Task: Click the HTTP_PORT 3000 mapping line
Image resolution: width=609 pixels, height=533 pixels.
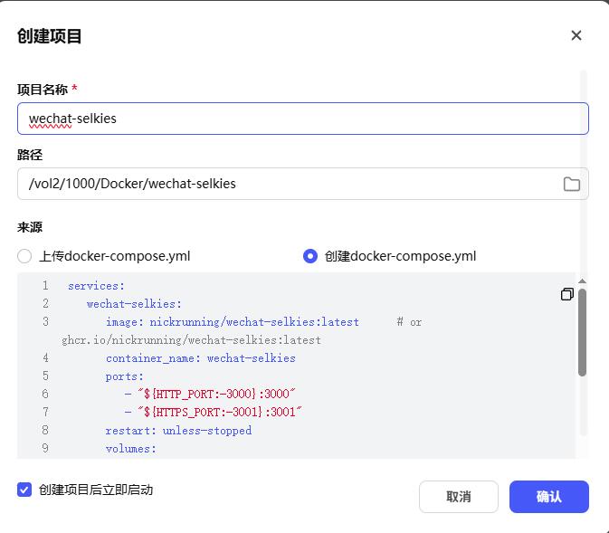Action: point(210,394)
